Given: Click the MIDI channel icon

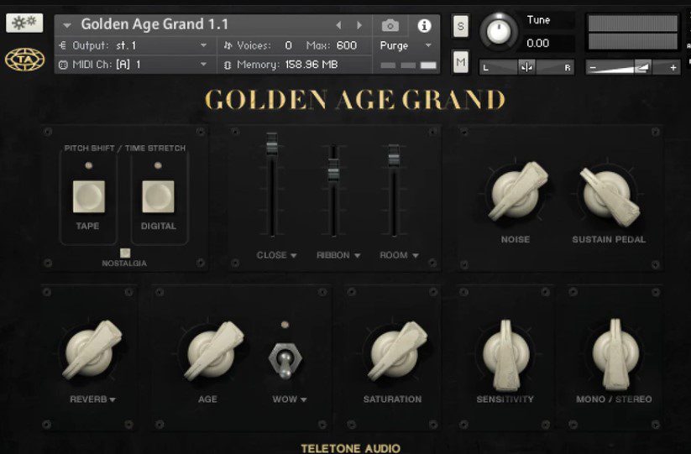Looking at the screenshot, I should 63,65.
